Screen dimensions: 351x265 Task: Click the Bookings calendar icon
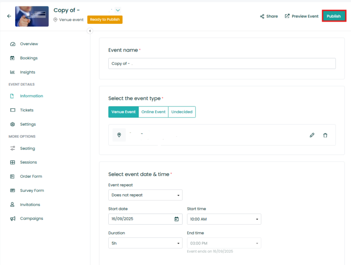[x=12, y=58]
